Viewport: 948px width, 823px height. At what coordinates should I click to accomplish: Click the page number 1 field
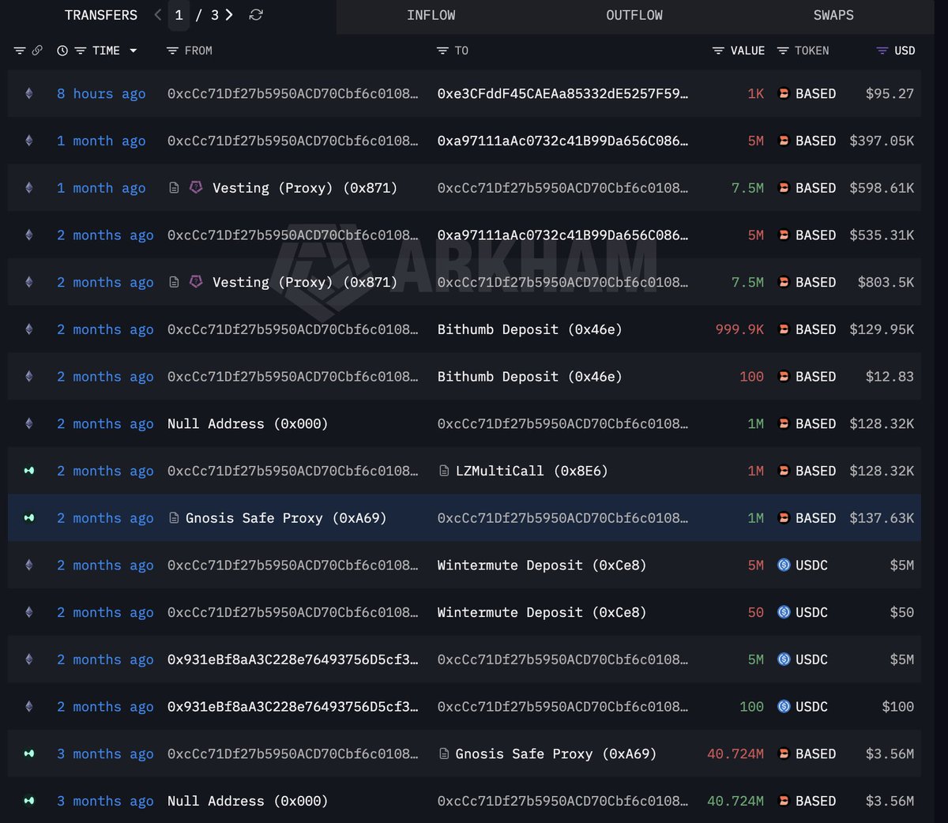(x=179, y=15)
